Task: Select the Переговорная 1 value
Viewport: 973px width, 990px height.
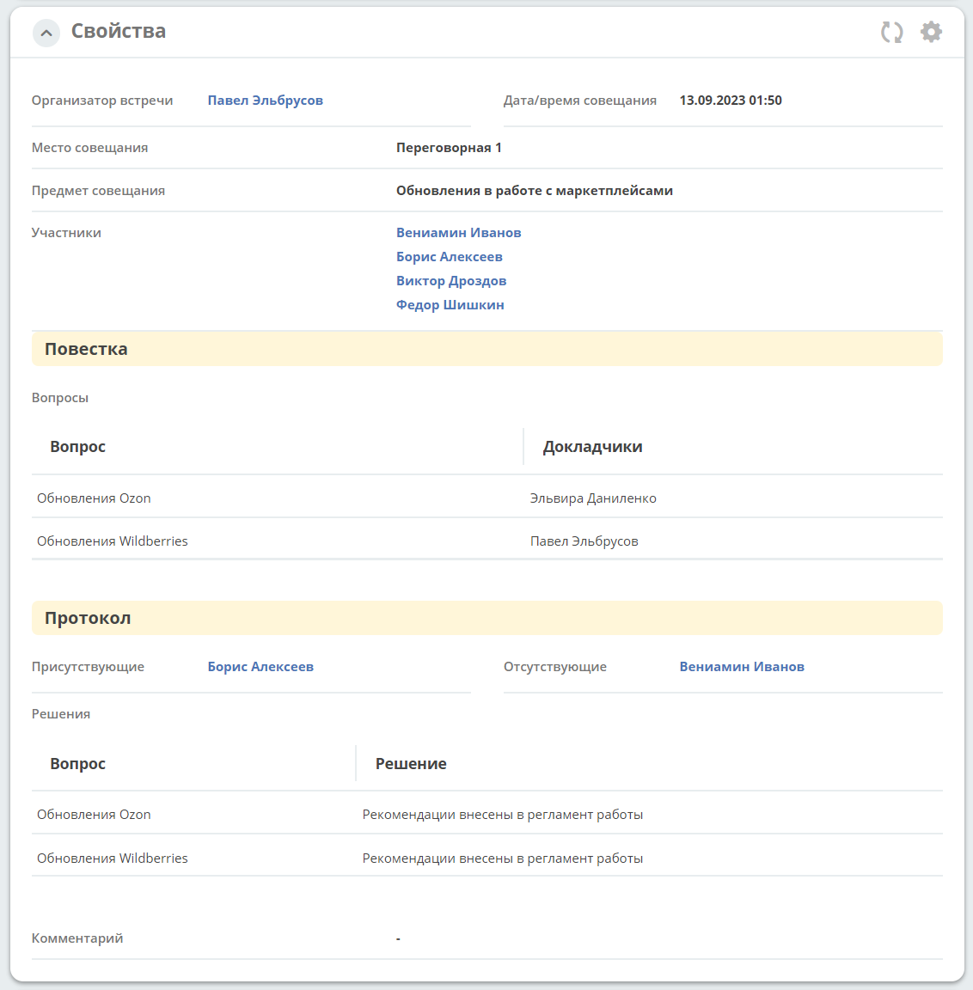Action: point(449,148)
